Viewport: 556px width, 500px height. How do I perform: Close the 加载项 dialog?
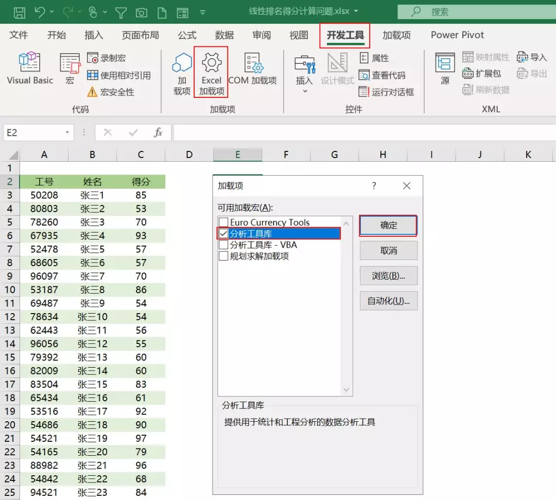(407, 186)
